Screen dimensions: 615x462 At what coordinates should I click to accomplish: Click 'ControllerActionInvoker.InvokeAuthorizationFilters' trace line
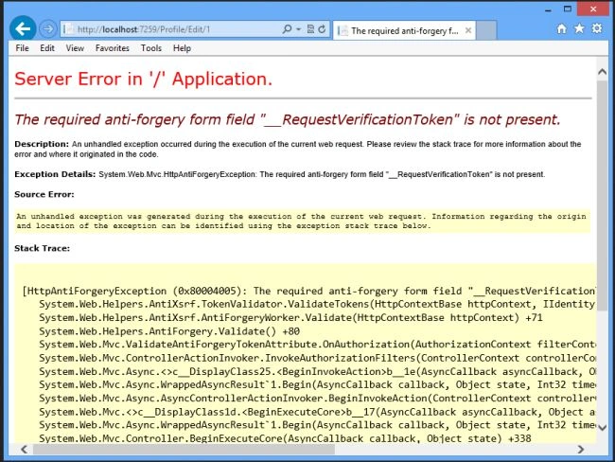coord(317,358)
